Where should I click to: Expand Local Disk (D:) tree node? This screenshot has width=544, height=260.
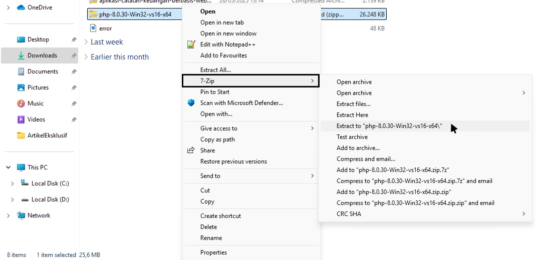click(12, 199)
